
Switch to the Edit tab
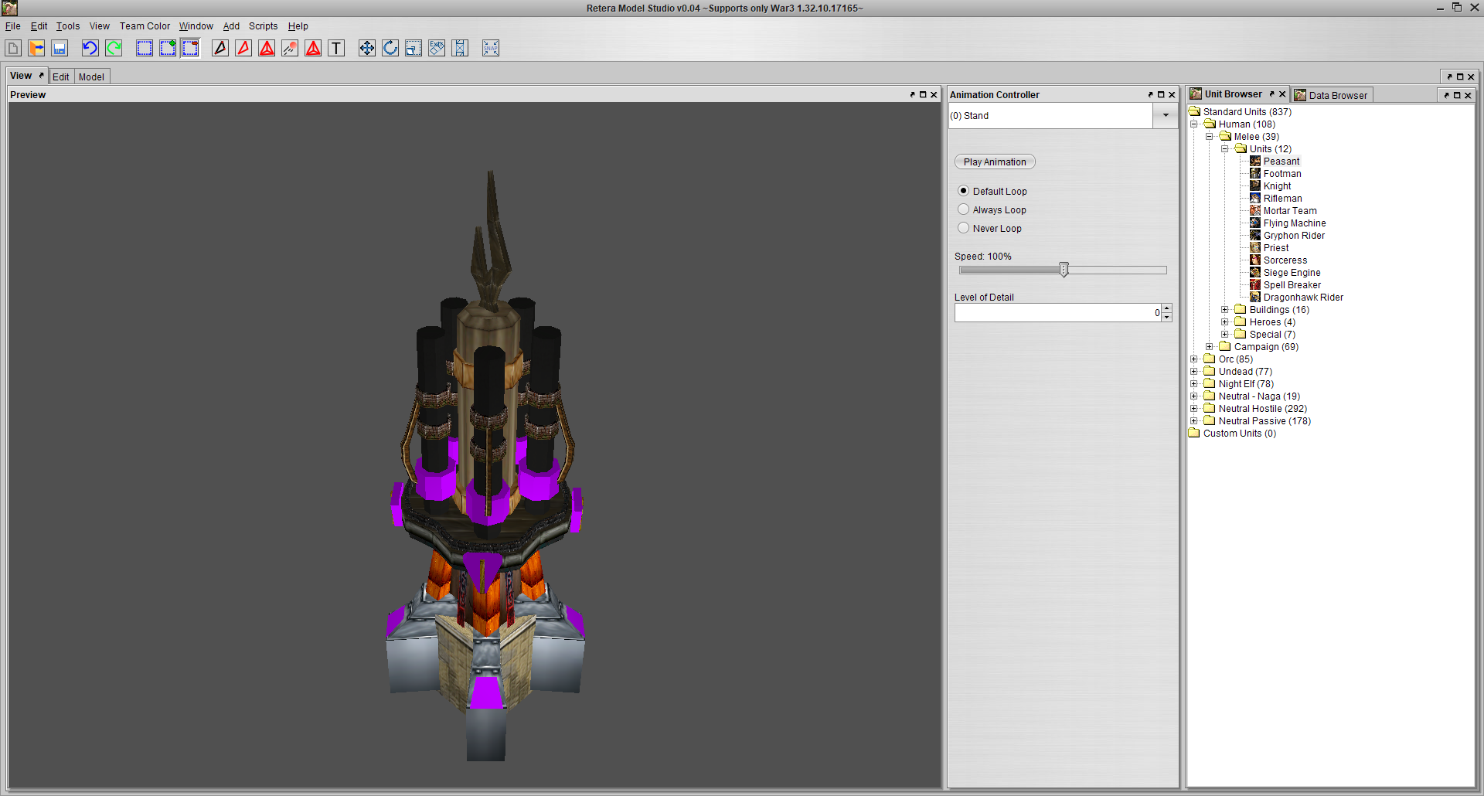[61, 77]
